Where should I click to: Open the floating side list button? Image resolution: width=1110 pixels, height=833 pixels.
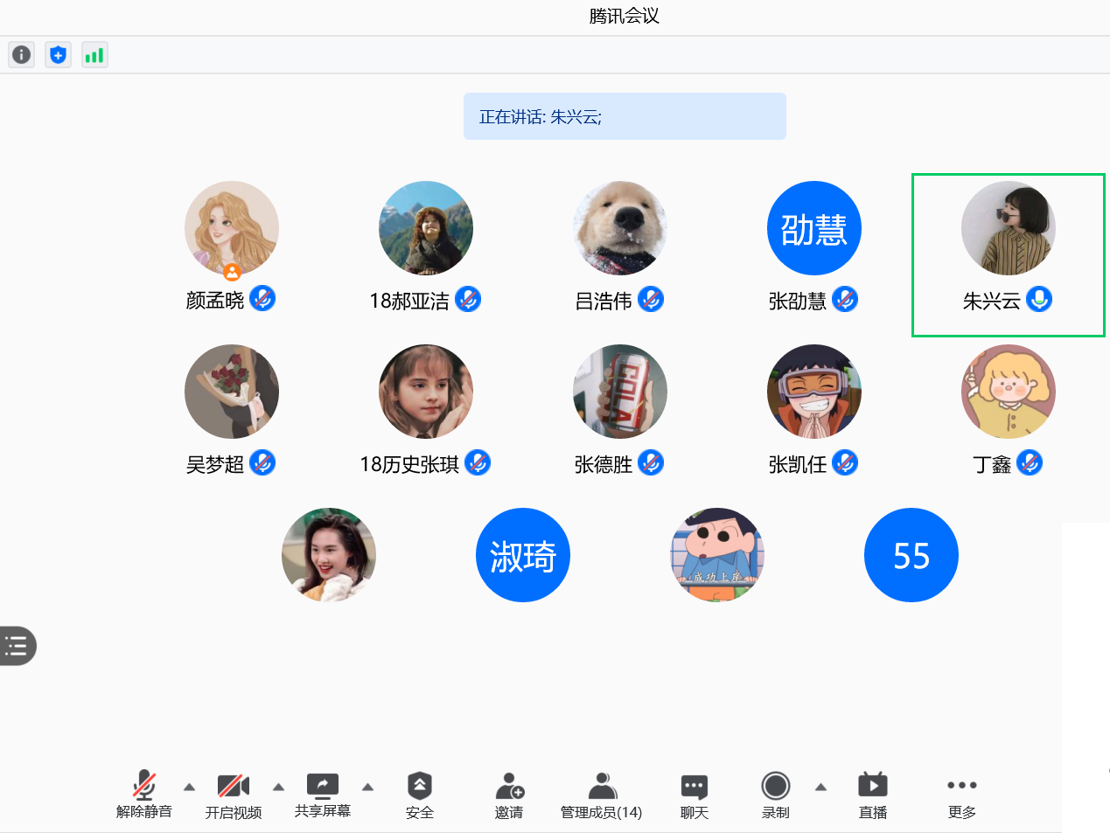coord(17,646)
